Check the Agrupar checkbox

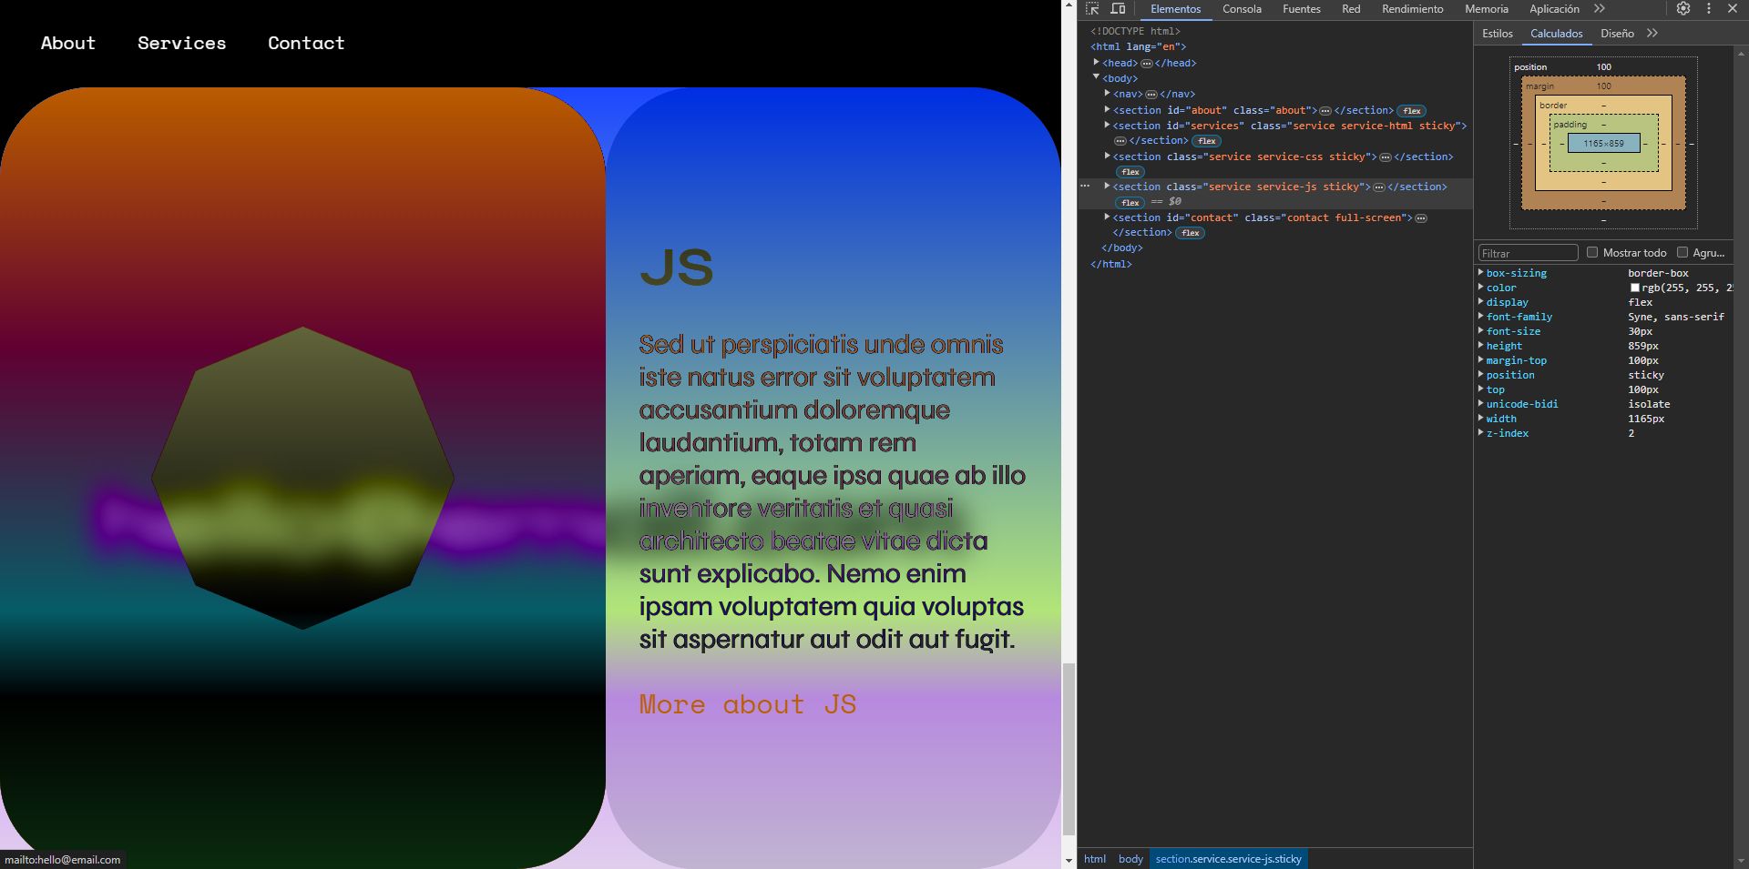click(x=1683, y=253)
